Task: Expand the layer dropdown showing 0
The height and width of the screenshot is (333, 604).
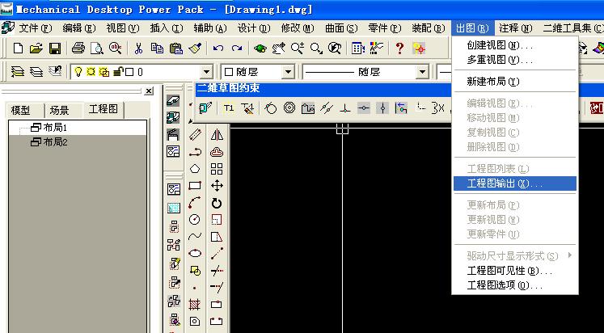Action: coord(206,72)
